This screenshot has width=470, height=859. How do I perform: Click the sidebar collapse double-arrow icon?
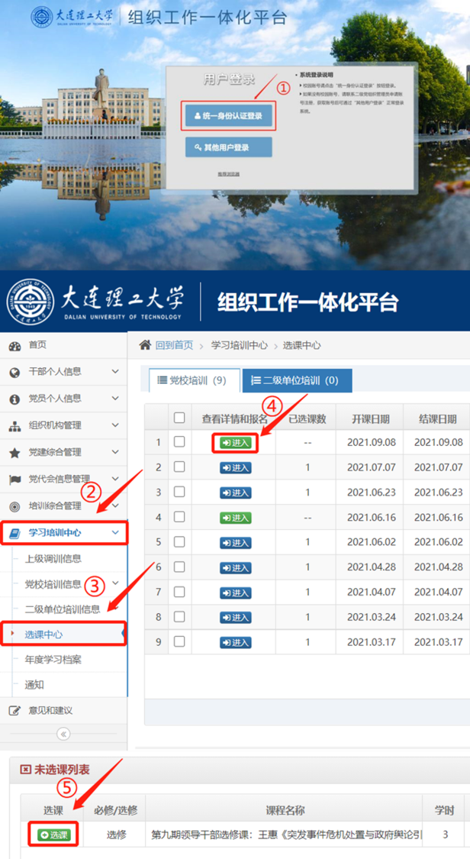pyautogui.click(x=63, y=734)
